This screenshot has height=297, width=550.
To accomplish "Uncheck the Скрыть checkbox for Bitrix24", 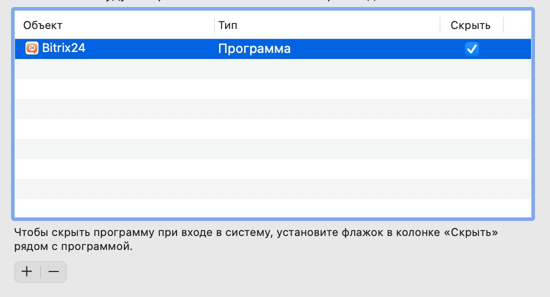I will point(471,48).
